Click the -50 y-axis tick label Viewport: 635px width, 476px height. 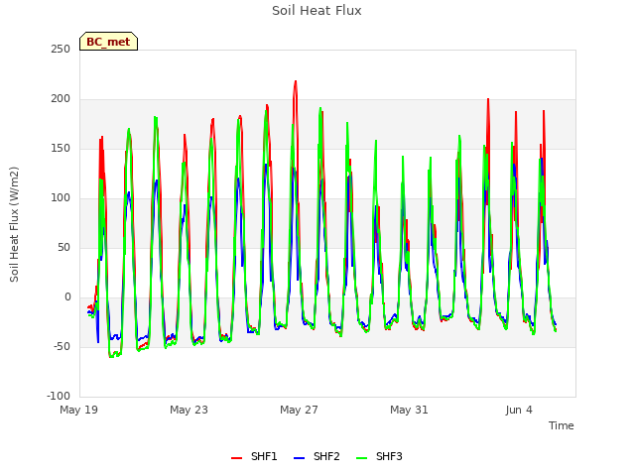pyautogui.click(x=62, y=347)
